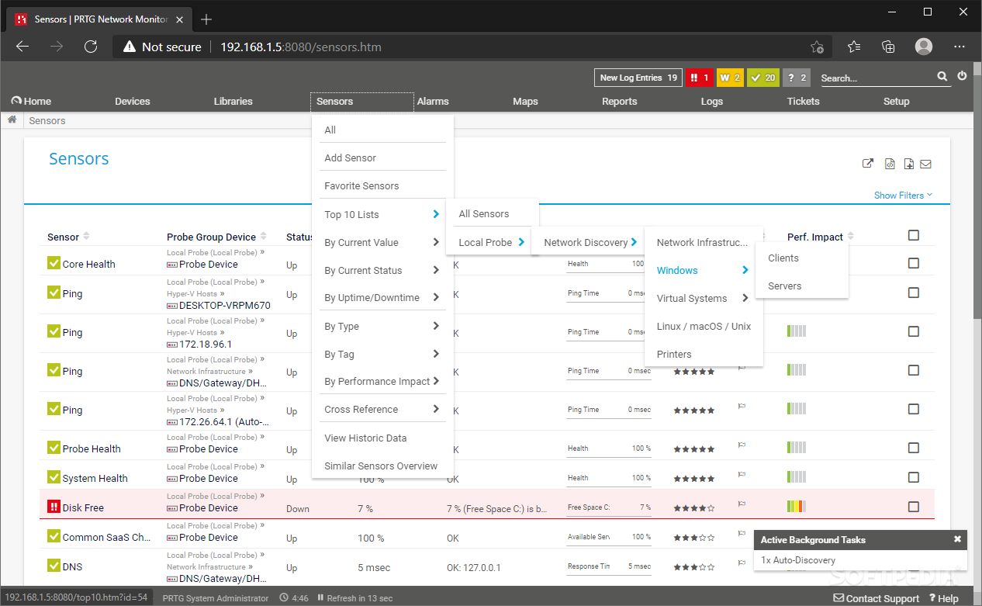Click priority stars of Probe Health row

point(694,449)
